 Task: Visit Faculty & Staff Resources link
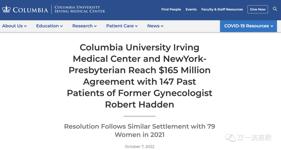click(x=222, y=9)
